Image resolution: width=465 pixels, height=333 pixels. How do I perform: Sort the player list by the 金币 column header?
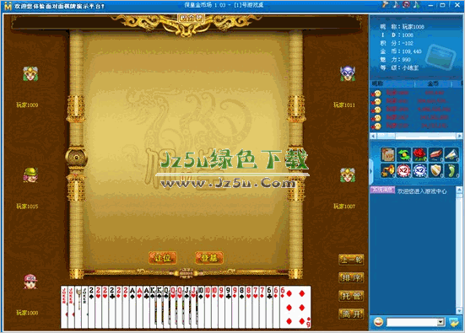point(433,83)
